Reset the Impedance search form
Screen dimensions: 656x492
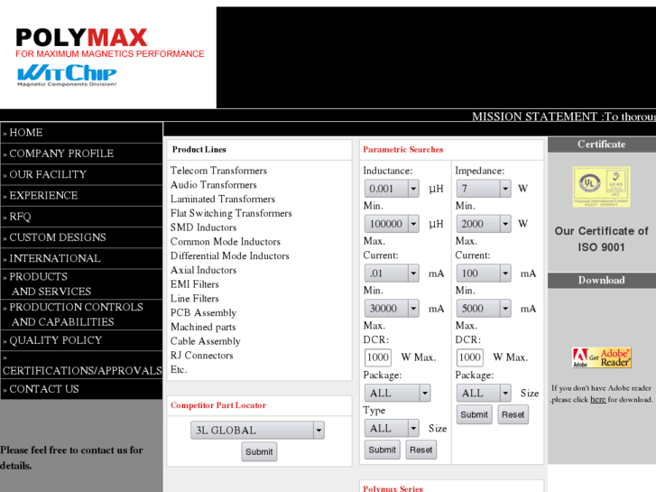[x=513, y=414]
